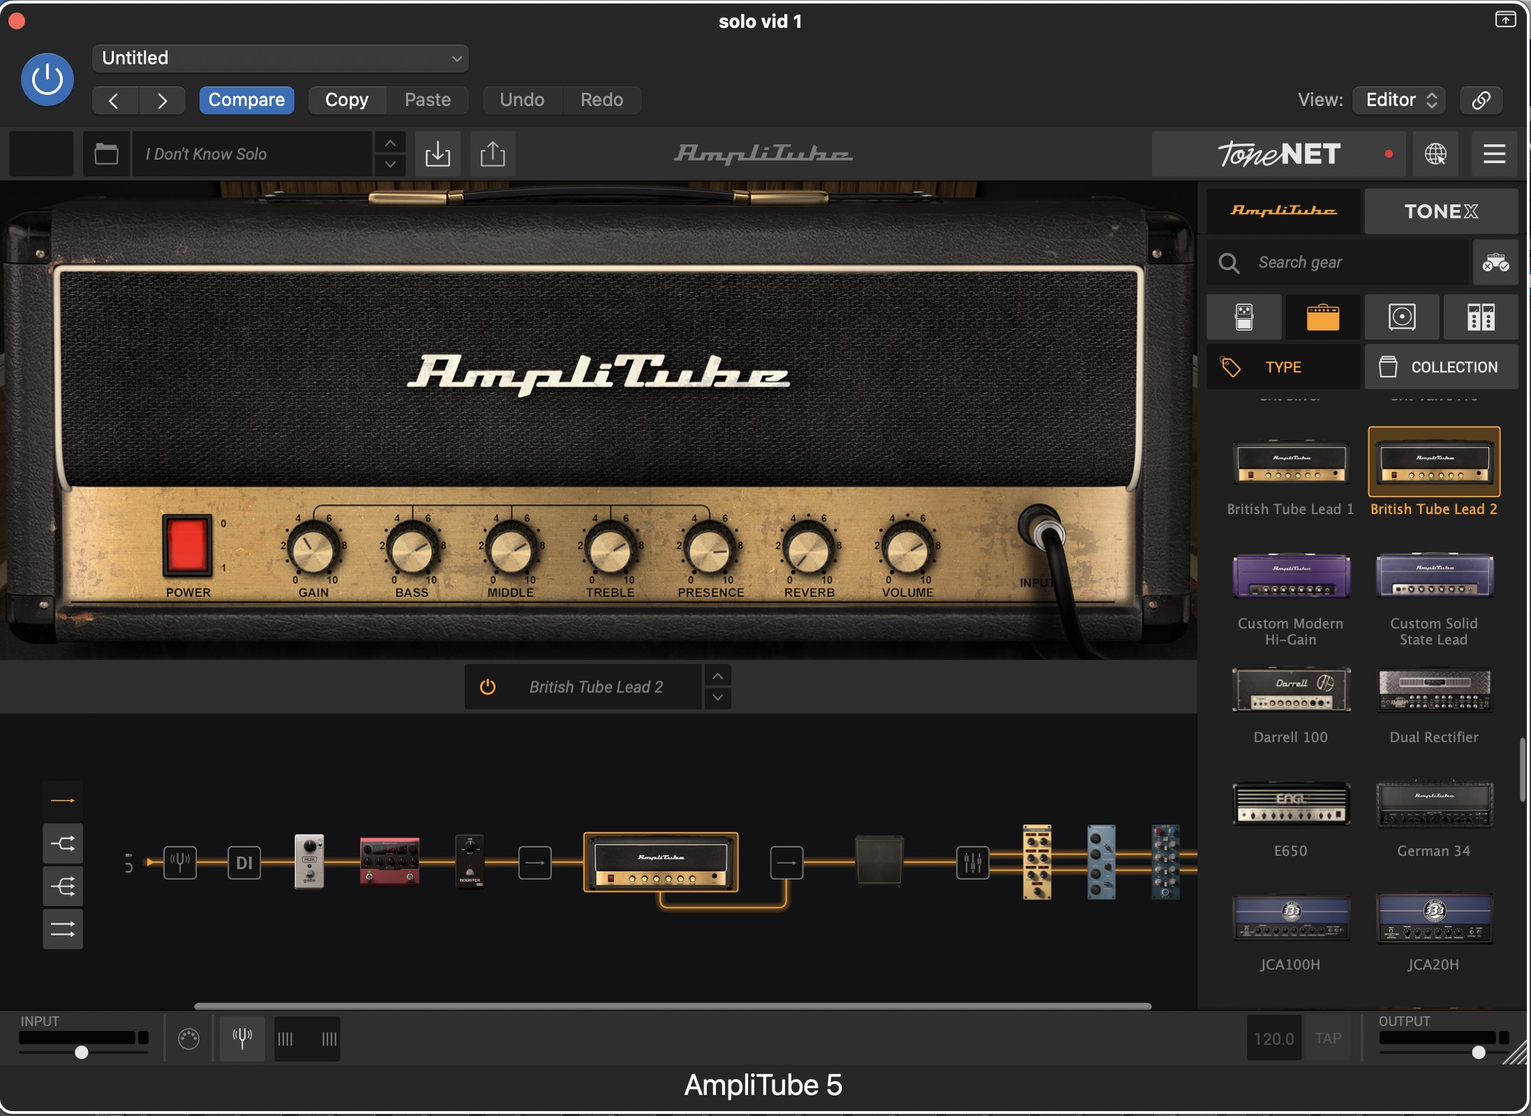Click the 120.0 tempo field
This screenshot has width=1531, height=1116.
(1274, 1039)
